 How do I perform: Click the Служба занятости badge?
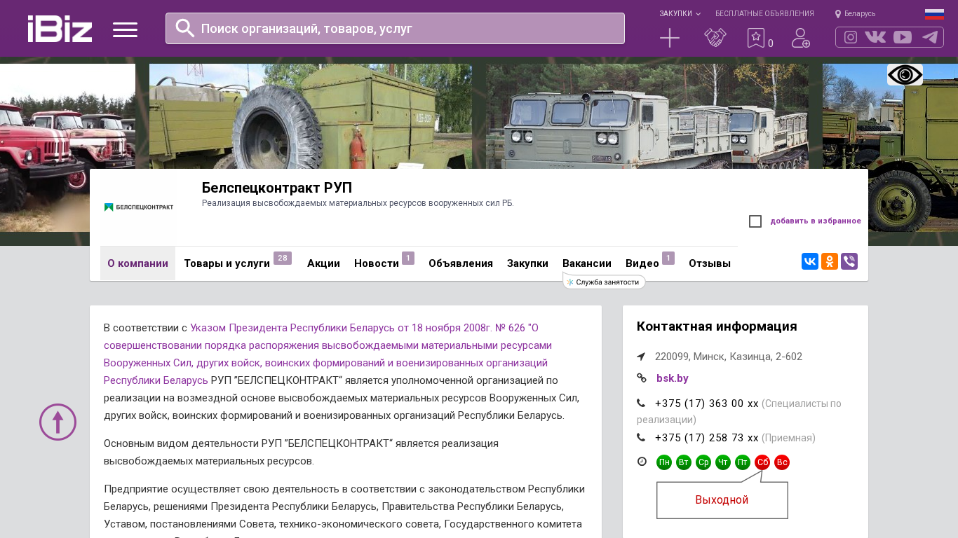click(604, 282)
